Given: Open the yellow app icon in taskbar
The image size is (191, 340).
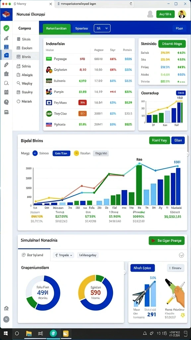Looking at the screenshot, I should coord(66,333).
